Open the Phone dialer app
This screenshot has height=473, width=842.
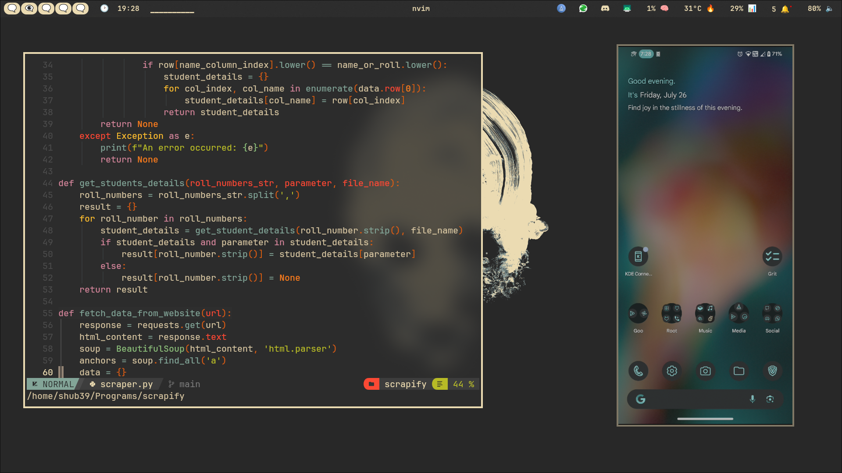638,371
